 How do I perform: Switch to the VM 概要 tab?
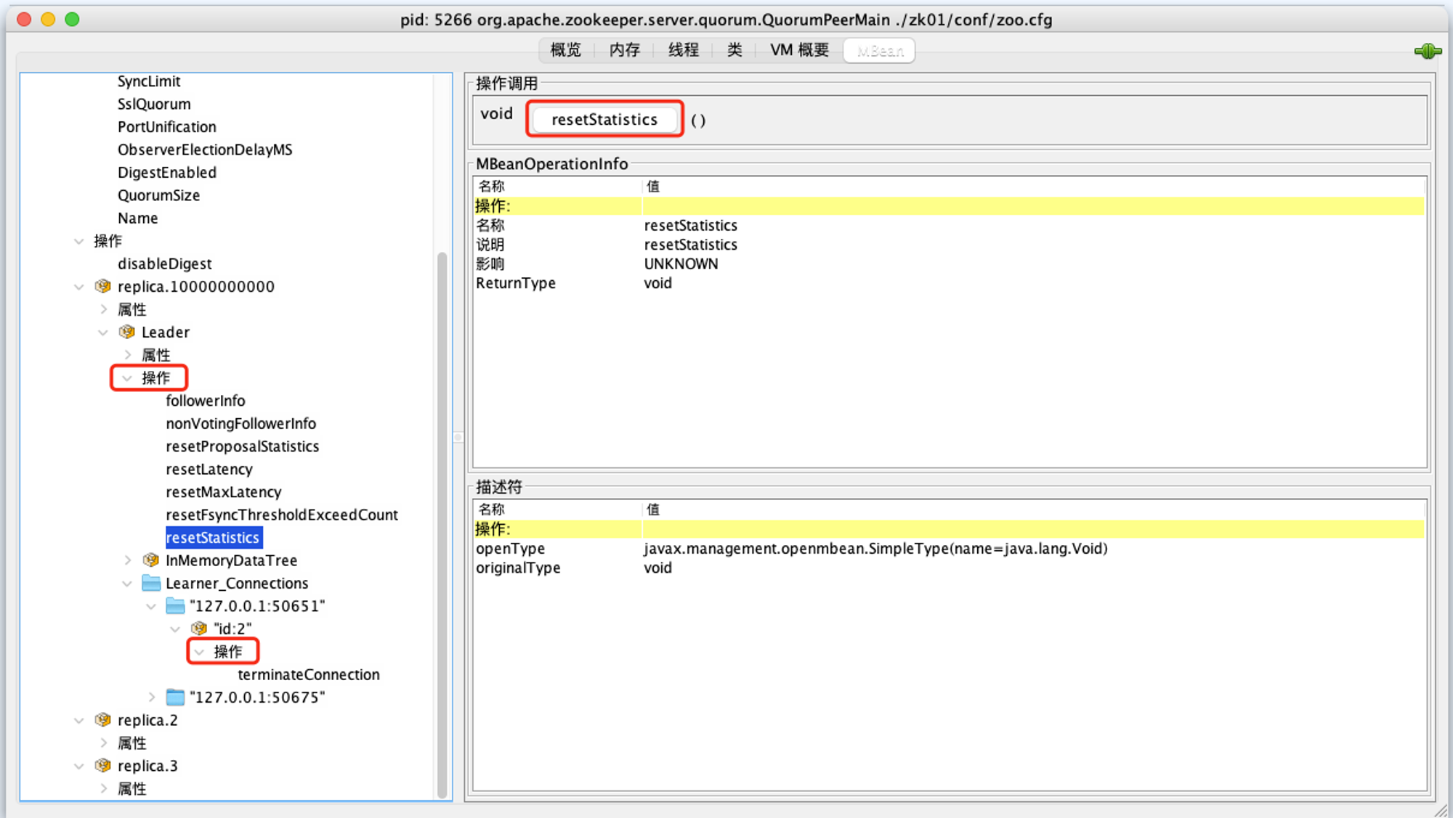[799, 50]
